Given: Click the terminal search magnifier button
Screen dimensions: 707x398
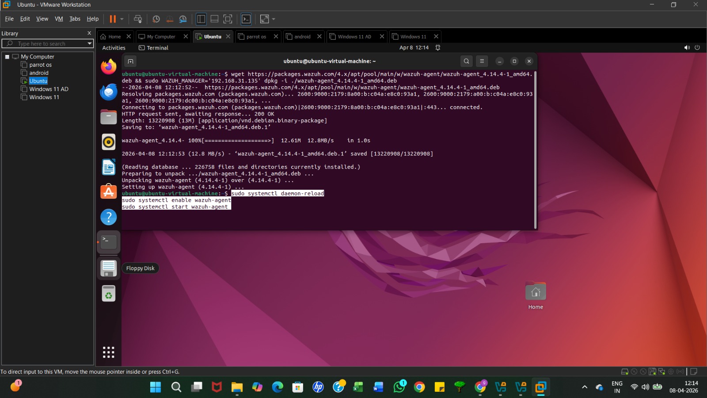Looking at the screenshot, I should [x=466, y=61].
